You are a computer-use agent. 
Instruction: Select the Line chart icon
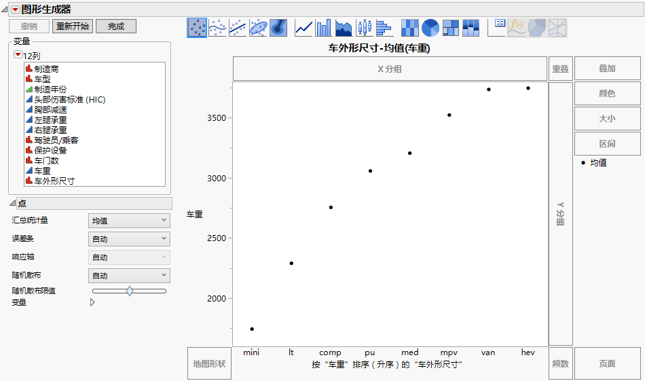tap(303, 28)
